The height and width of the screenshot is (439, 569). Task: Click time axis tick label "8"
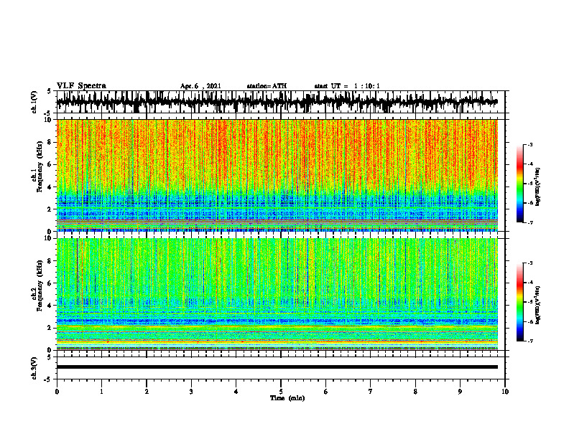coord(415,392)
